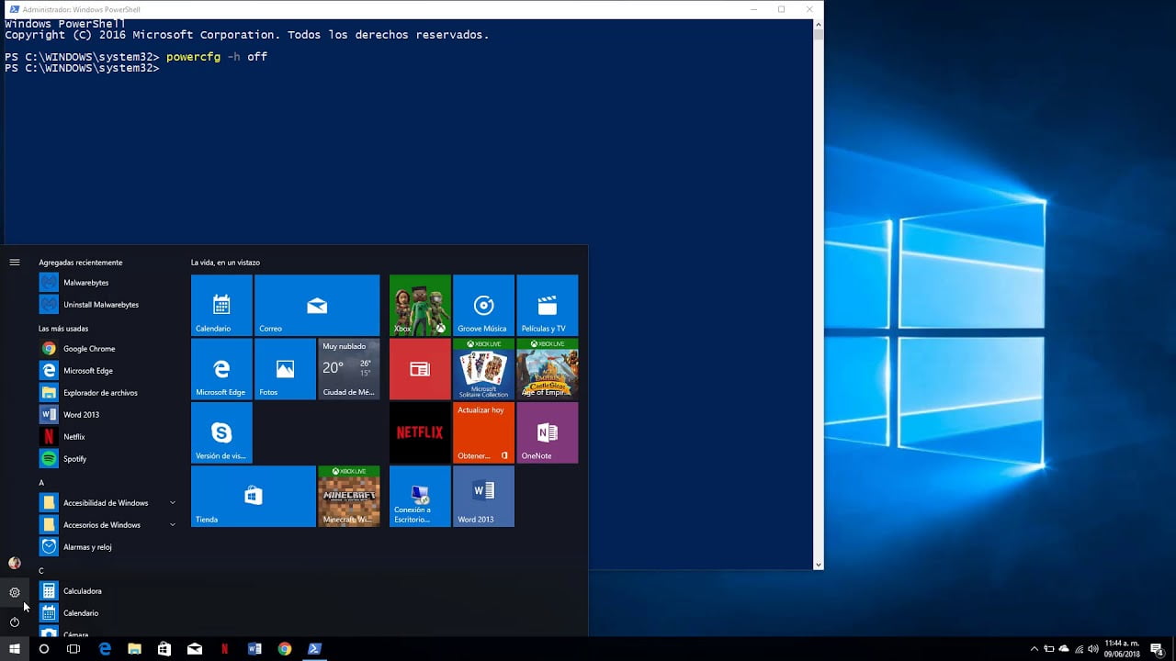Image resolution: width=1176 pixels, height=661 pixels.
Task: Select the Wi-Fi icon in the system tray
Action: (x=1078, y=649)
